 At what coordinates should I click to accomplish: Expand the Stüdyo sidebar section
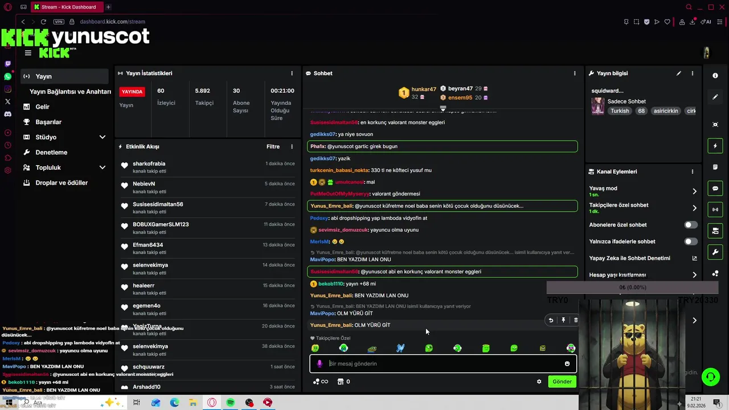103,137
